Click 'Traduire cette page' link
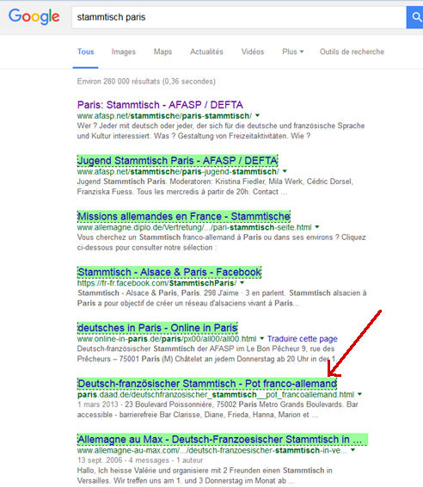The height and width of the screenshot is (487, 423). [x=303, y=339]
